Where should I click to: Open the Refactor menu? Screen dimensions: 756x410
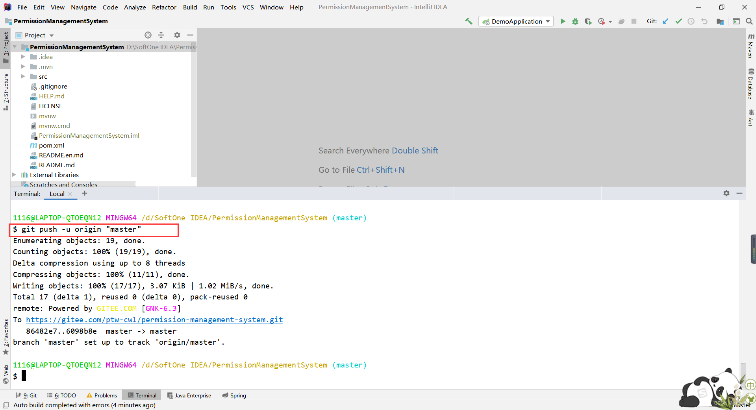[164, 7]
